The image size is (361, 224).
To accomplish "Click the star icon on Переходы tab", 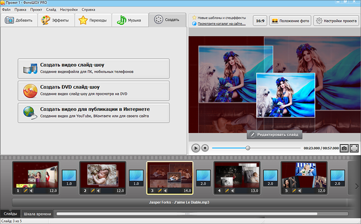I will coord(83,20).
